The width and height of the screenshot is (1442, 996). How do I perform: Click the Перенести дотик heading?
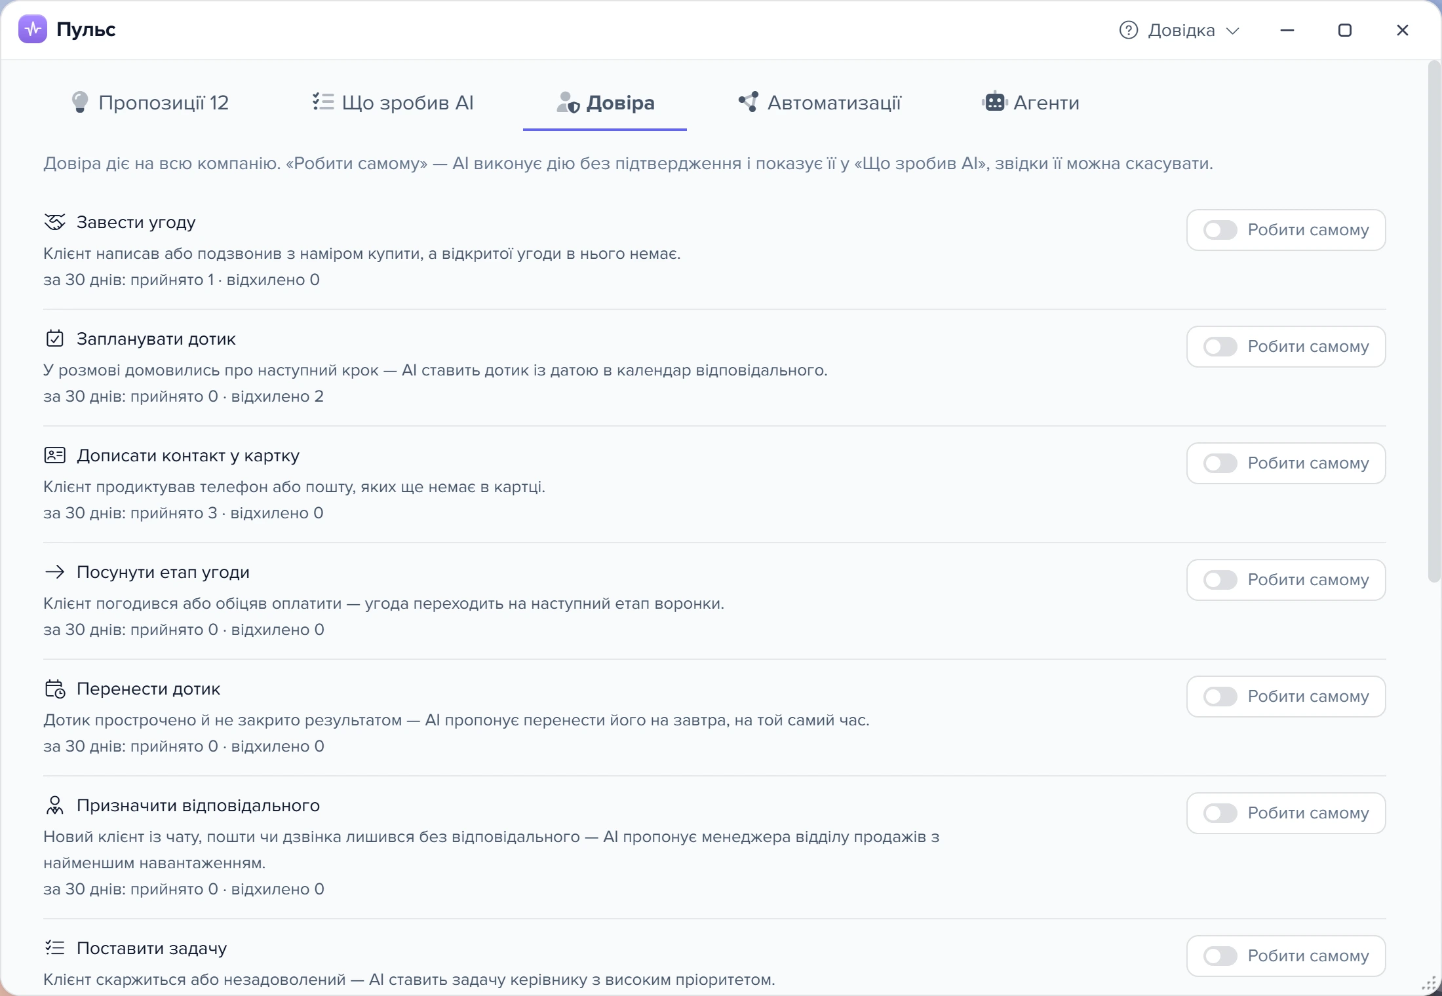point(148,689)
